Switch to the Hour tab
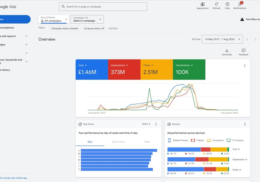 coord(147,142)
